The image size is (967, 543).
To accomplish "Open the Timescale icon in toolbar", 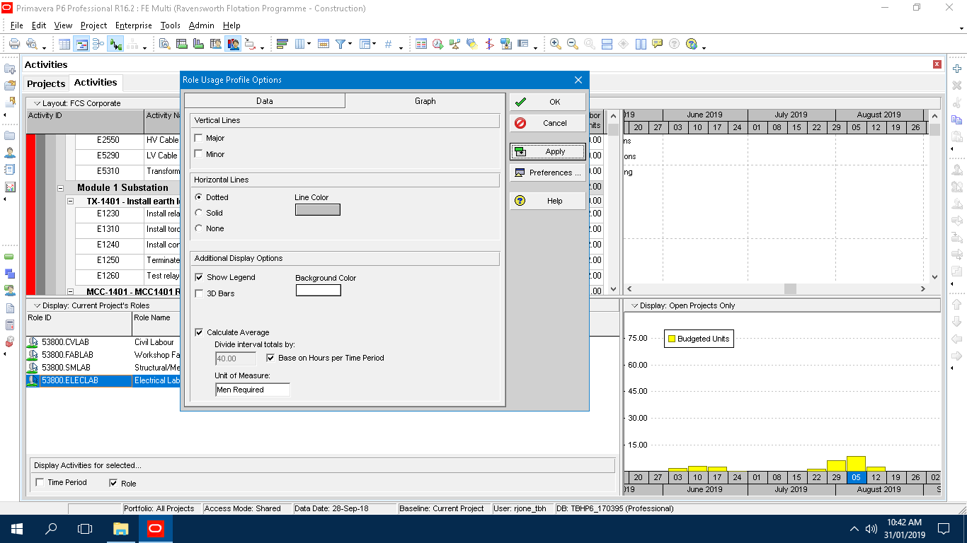I will pos(324,44).
